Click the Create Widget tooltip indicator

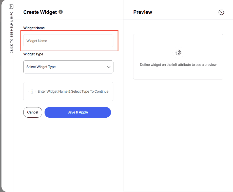coord(61,12)
